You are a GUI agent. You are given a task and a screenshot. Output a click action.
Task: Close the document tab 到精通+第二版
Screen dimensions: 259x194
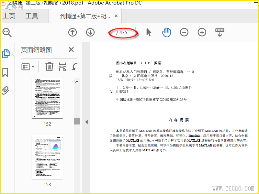tap(116, 16)
